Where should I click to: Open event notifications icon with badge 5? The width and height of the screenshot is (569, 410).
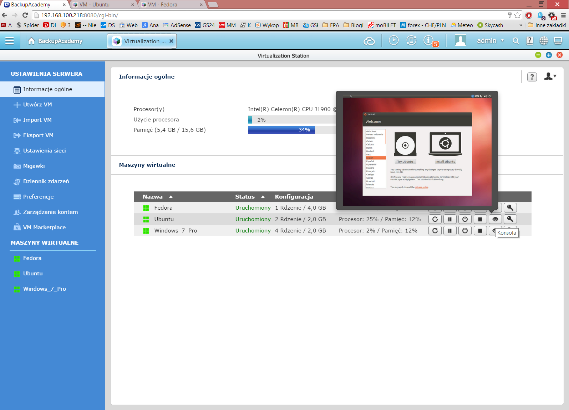430,41
